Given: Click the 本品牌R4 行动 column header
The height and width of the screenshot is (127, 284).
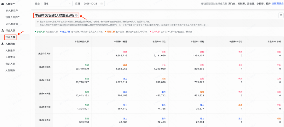Looking at the screenshot, I should click(236, 42).
